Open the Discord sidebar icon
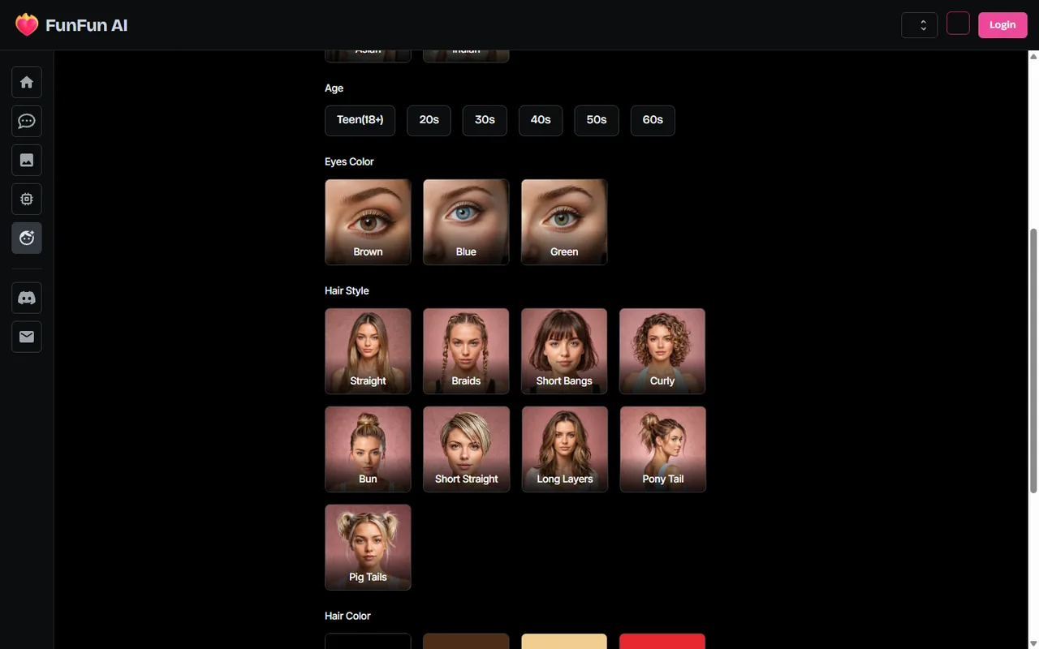Viewport: 1039px width, 649px height. pyautogui.click(x=27, y=298)
